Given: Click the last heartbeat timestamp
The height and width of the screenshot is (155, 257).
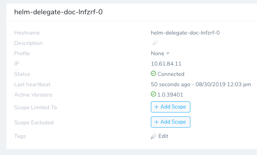Looking at the screenshot, I should 201,84.
